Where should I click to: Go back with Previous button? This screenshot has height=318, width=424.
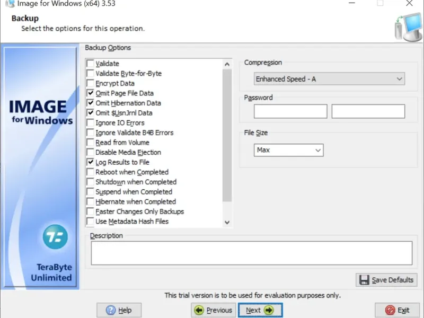click(214, 310)
